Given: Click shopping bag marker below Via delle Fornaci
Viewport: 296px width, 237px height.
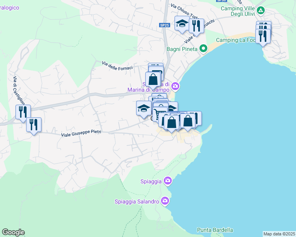Looking at the screenshot, I should (x=153, y=81).
